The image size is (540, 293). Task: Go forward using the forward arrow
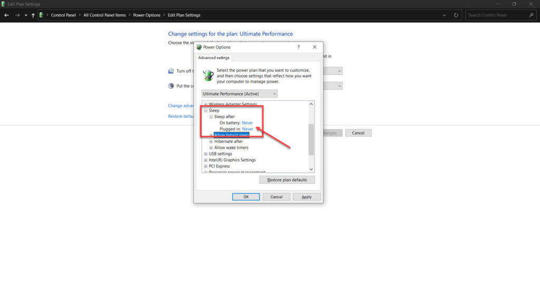point(17,15)
